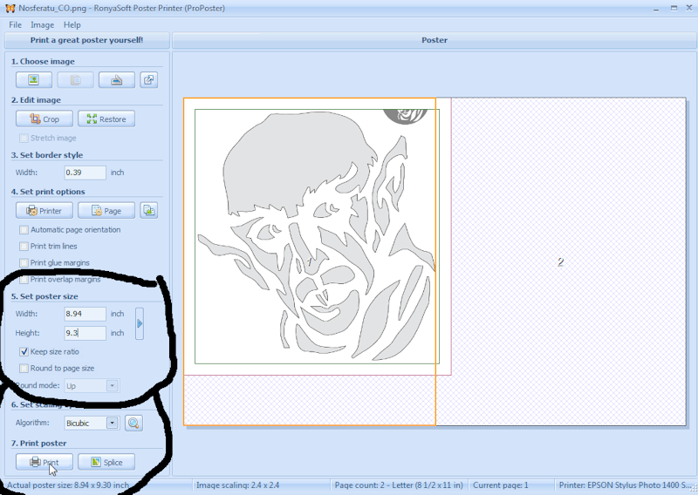Open the File menu
This screenshot has height=495, width=698.
tap(15, 25)
